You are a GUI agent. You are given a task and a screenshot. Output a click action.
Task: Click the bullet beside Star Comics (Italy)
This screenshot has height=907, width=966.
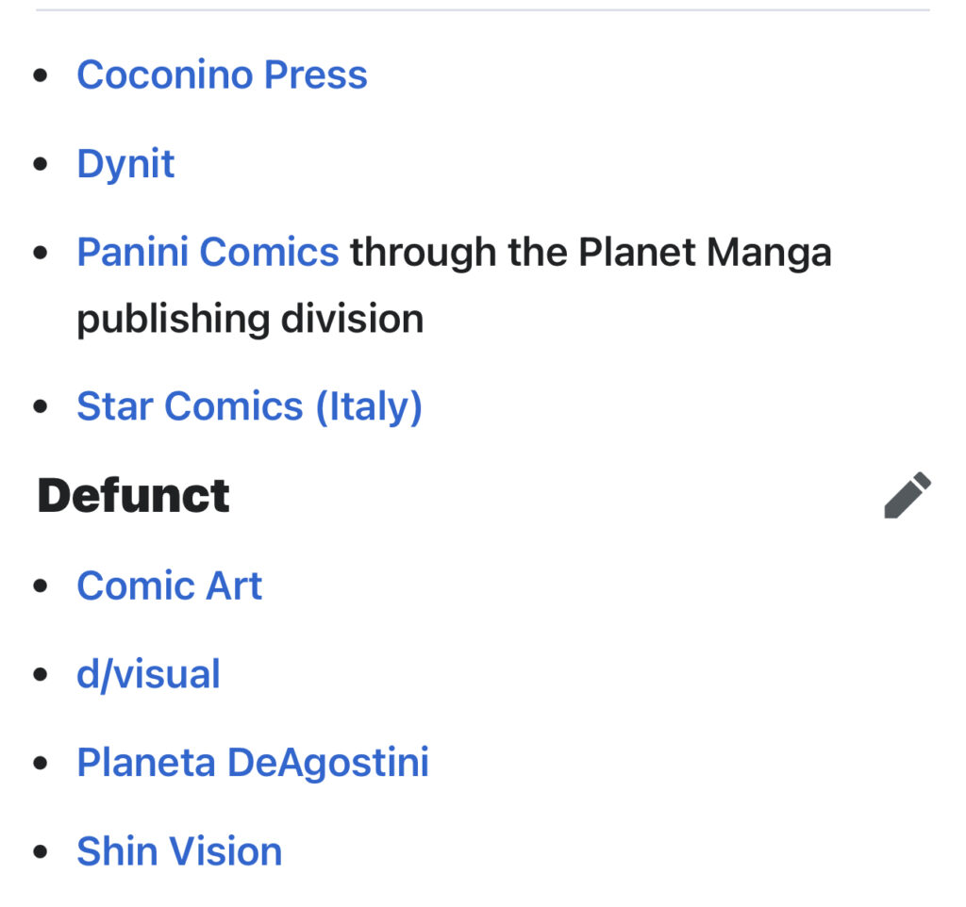click(x=40, y=407)
